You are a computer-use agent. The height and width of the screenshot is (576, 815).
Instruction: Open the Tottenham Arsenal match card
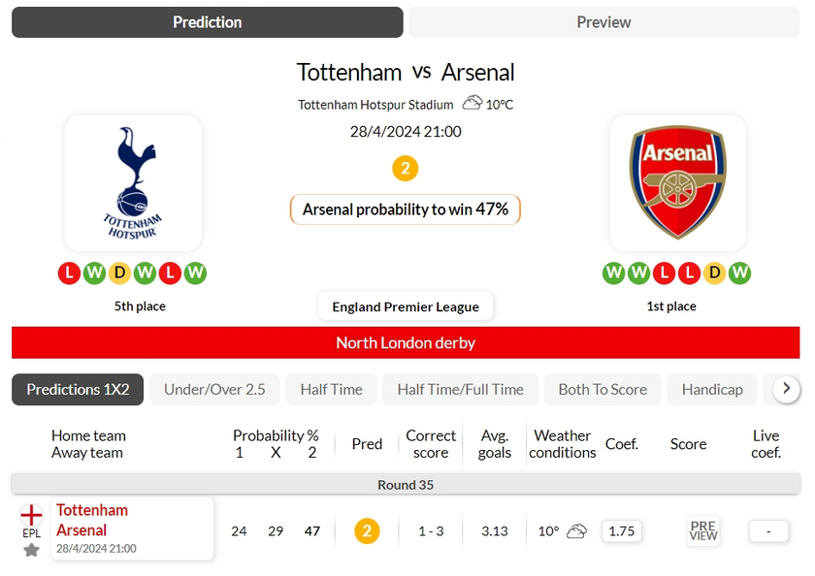[133, 528]
